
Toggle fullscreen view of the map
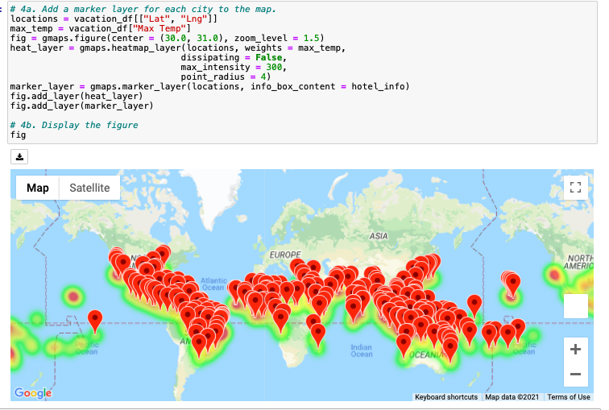[576, 188]
